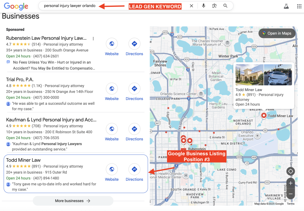Screen dimensions: 304x211
Task: Open Search Labs flask icon
Action: point(286,6)
